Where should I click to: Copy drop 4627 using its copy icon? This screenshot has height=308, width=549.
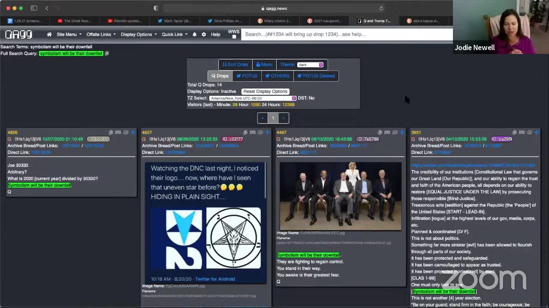point(245,132)
